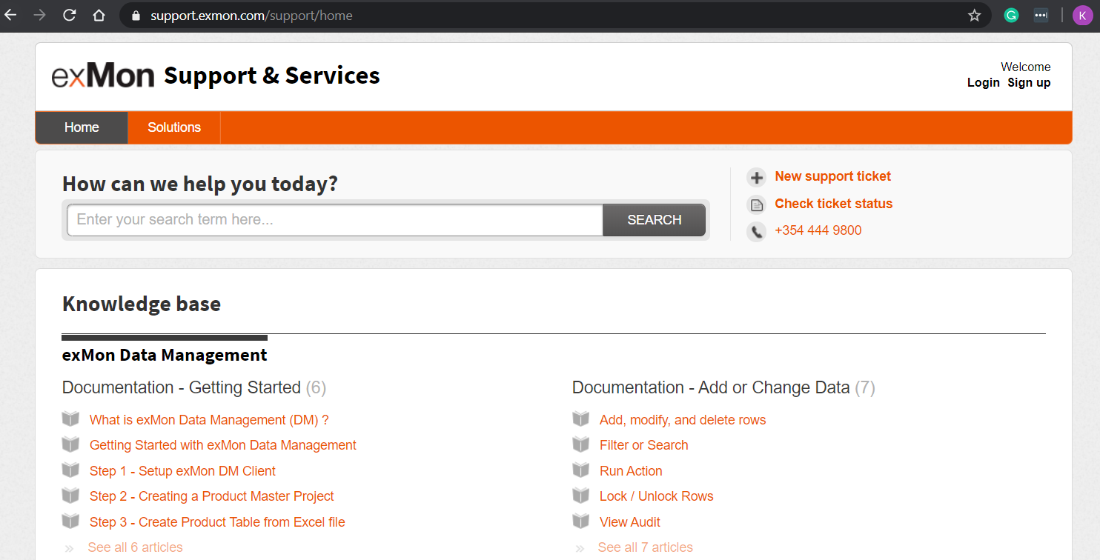Click the phone icon beside the number
Image resolution: width=1100 pixels, height=560 pixels.
click(756, 232)
